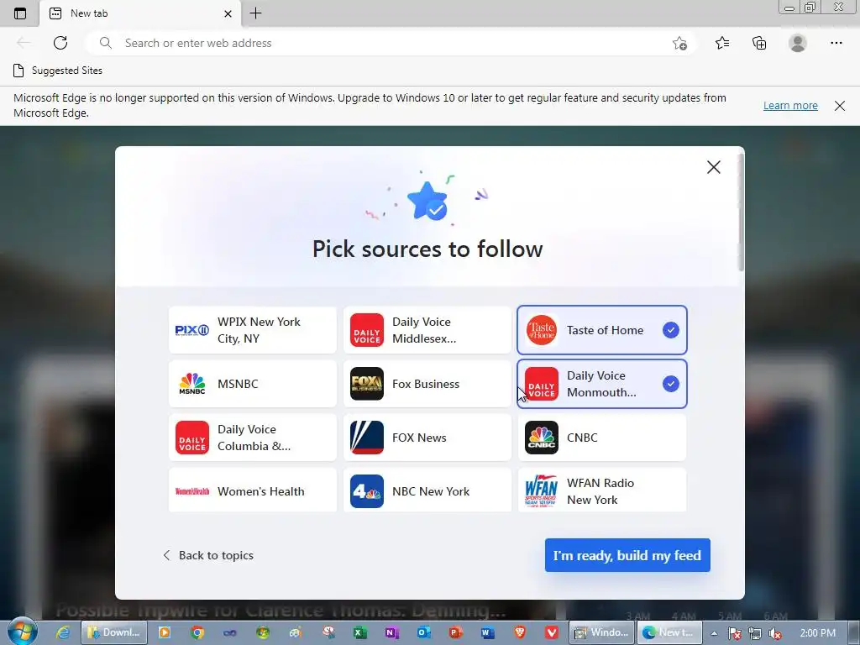Close the Pick sources dialog
This screenshot has width=860, height=645.
pyautogui.click(x=714, y=167)
